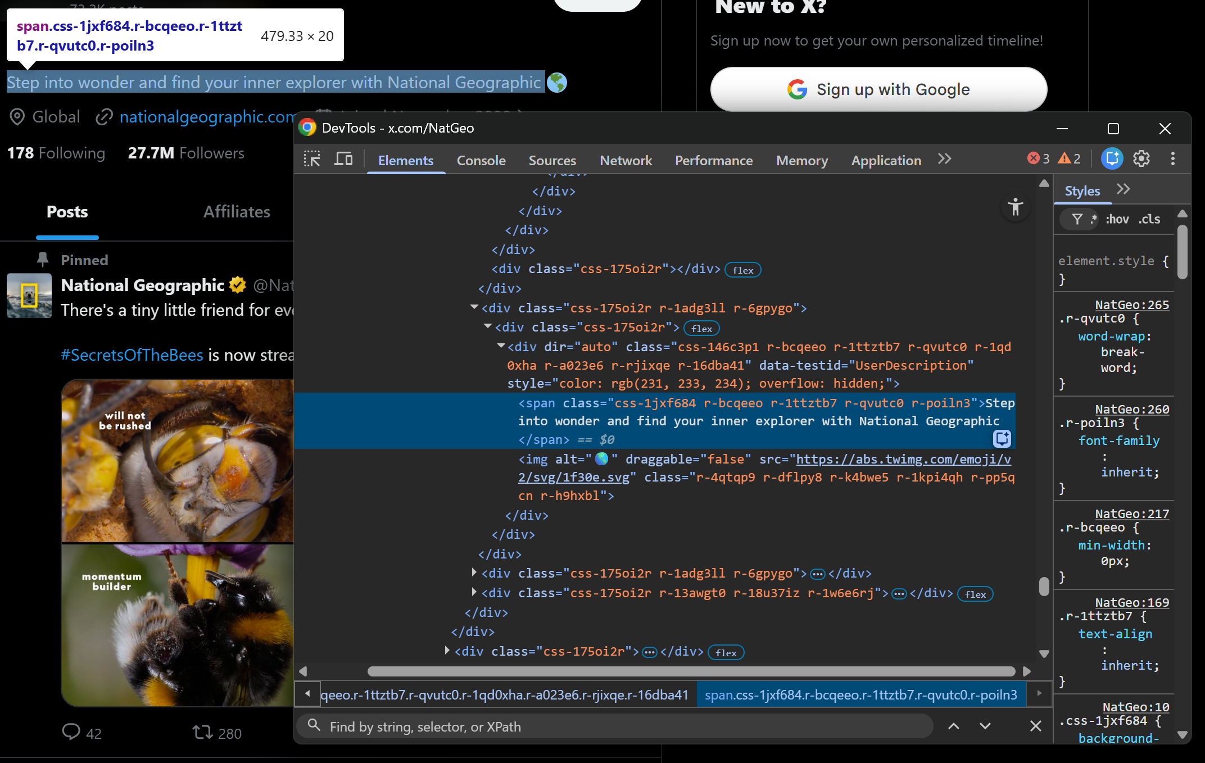Screen dimensions: 1205x763
Task: Expand collapsed div r-1adg3ll r-6gpygo node
Action: click(474, 573)
